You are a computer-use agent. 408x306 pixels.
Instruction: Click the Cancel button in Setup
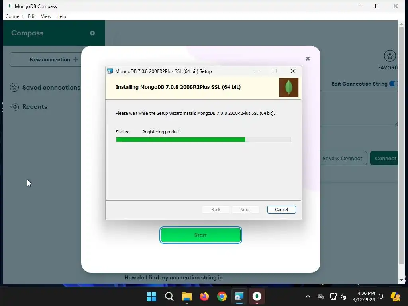pyautogui.click(x=282, y=210)
